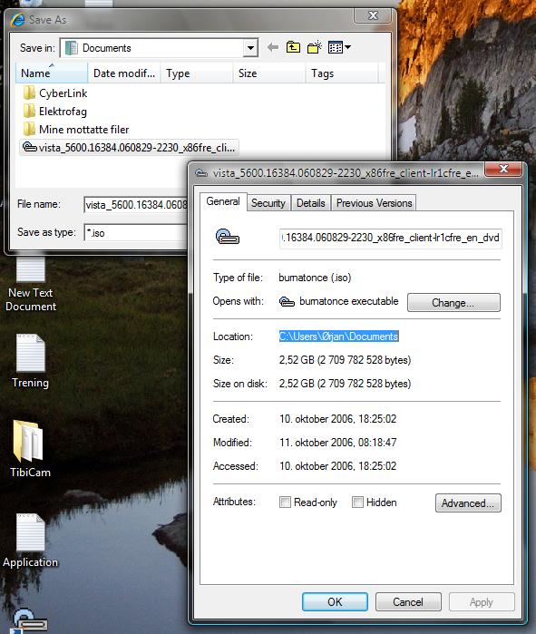The image size is (536, 634).
Task: Select the Elektrofag folder
Action: coord(55,112)
